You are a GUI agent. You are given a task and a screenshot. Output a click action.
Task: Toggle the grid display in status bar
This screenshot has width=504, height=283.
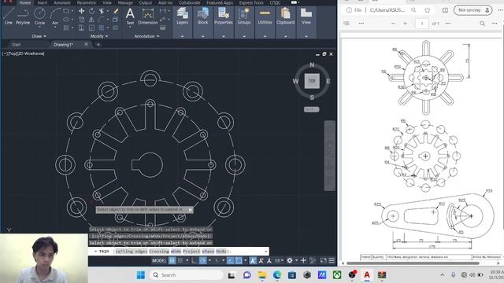pyautogui.click(x=172, y=260)
